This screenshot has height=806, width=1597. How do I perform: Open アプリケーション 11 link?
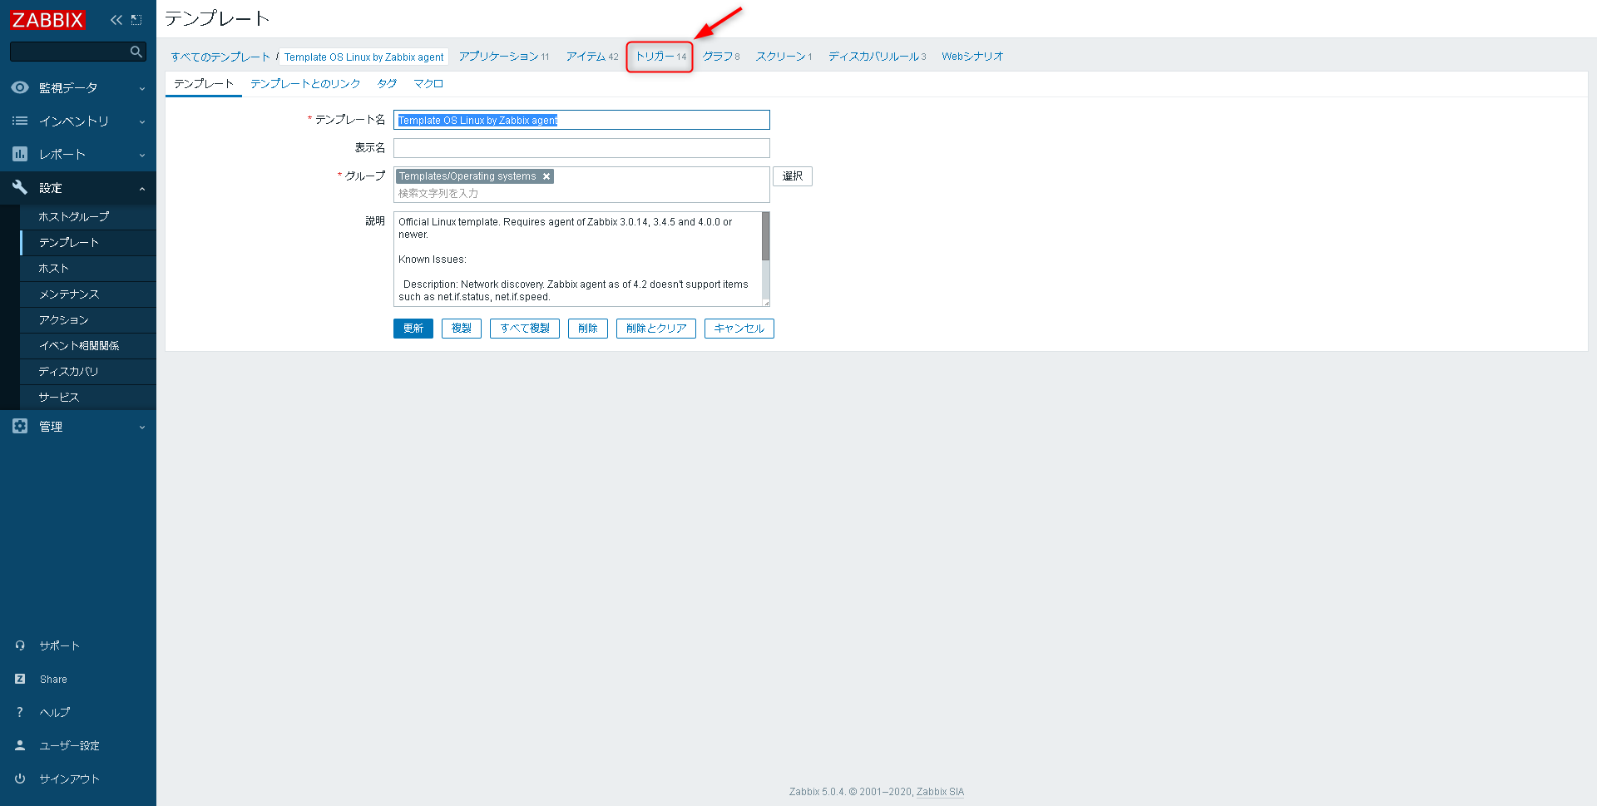pyautogui.click(x=504, y=57)
